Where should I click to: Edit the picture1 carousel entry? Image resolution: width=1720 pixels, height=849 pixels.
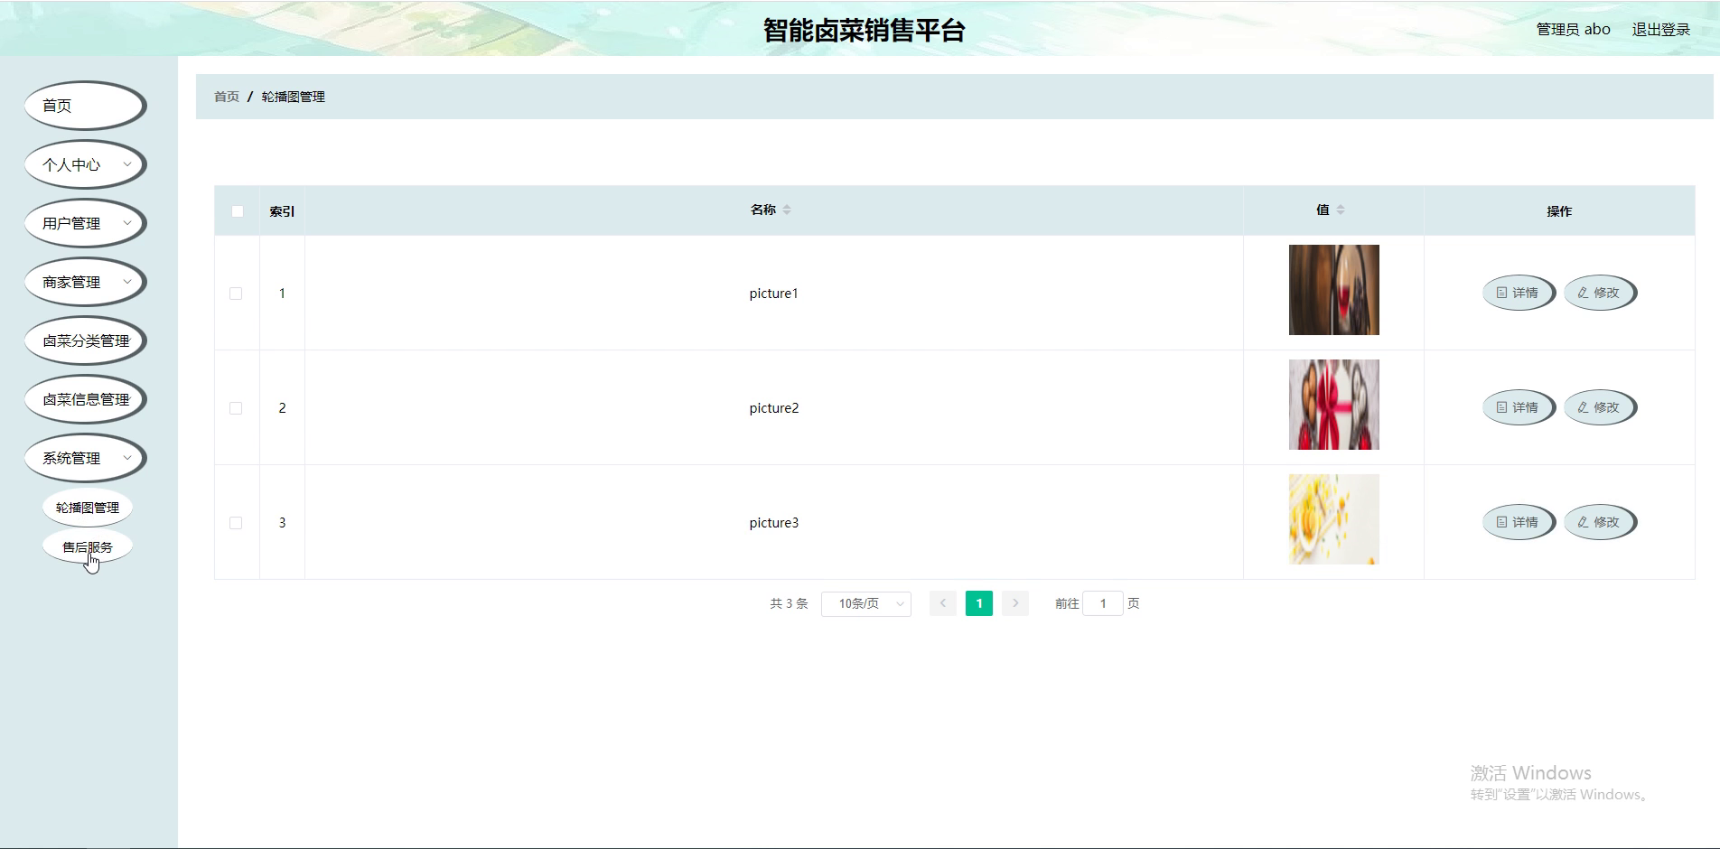pyautogui.click(x=1599, y=293)
